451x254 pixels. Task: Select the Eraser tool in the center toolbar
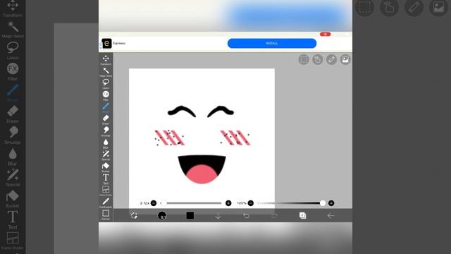click(x=106, y=119)
